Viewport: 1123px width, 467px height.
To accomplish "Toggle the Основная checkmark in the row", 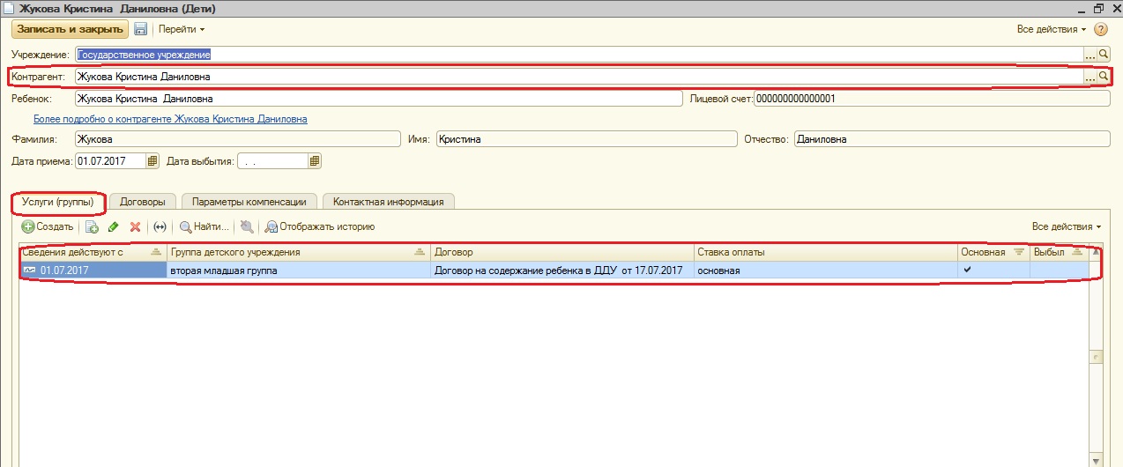I will coord(967,270).
